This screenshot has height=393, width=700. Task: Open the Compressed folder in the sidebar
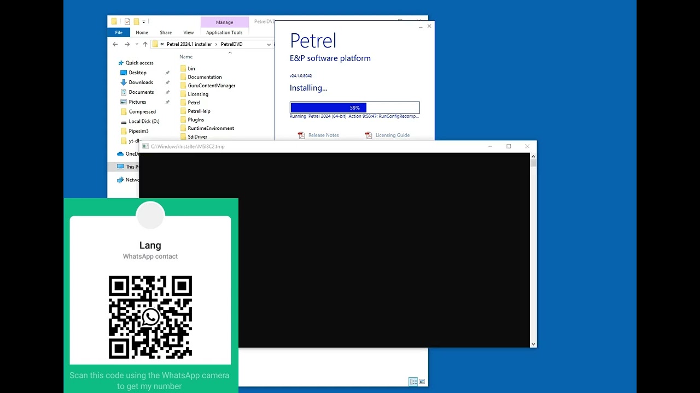click(142, 112)
